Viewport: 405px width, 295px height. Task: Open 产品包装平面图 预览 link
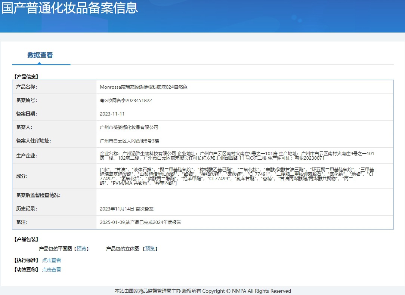click(x=81, y=249)
